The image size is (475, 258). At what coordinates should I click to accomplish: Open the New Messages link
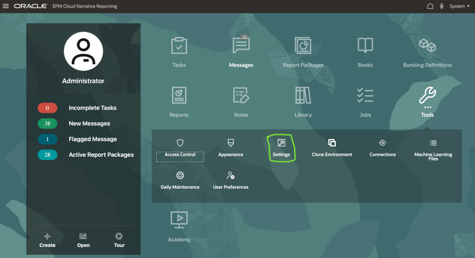point(89,123)
